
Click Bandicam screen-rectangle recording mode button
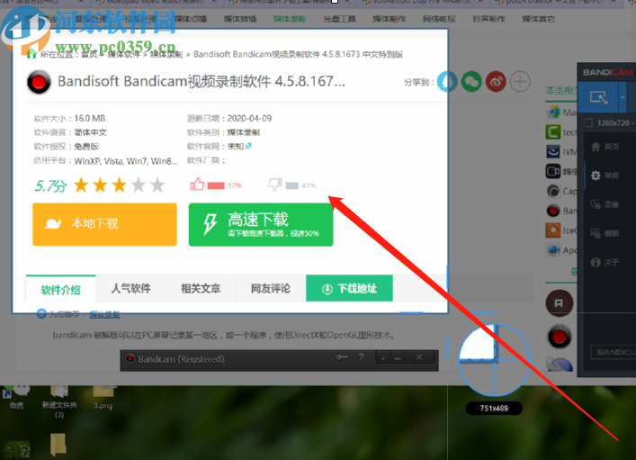(598, 97)
